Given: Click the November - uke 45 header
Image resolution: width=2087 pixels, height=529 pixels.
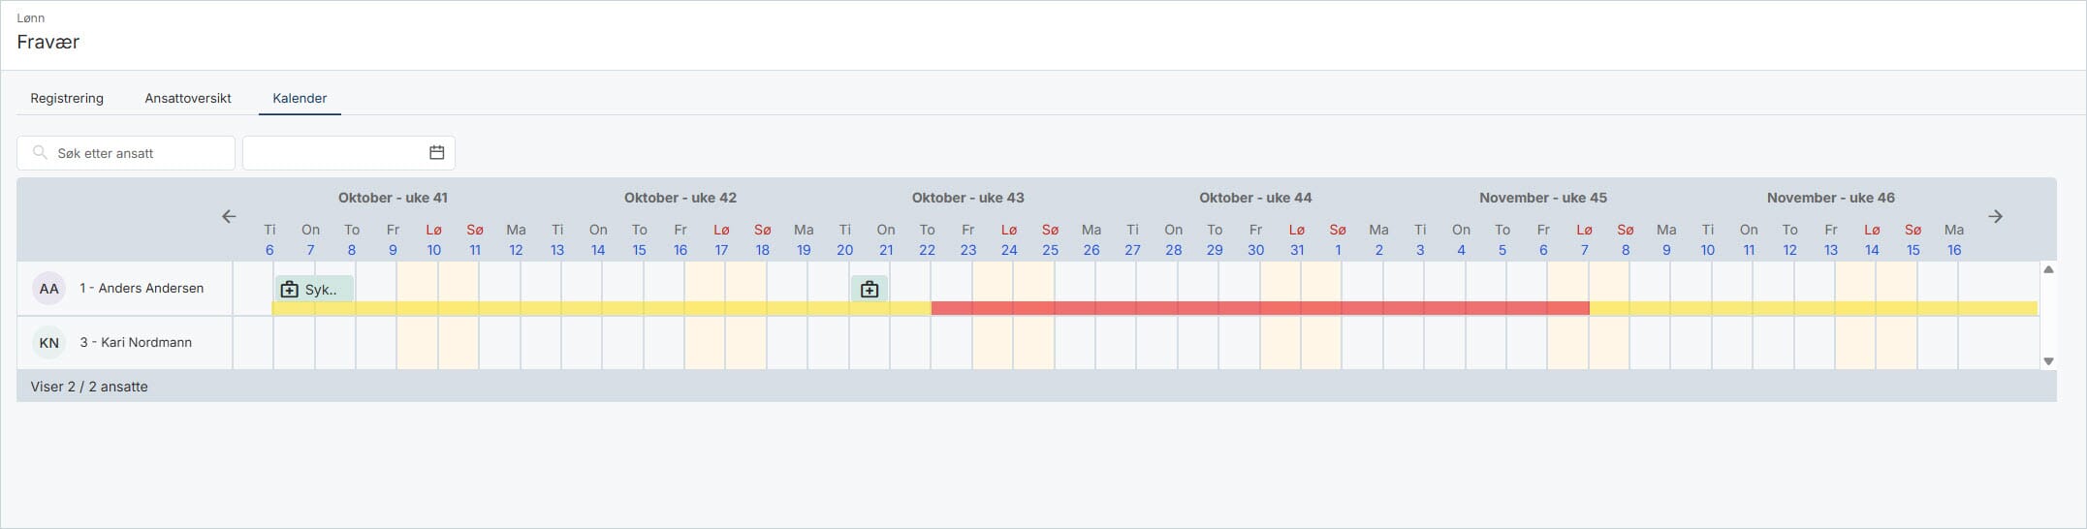Looking at the screenshot, I should click(x=1543, y=198).
